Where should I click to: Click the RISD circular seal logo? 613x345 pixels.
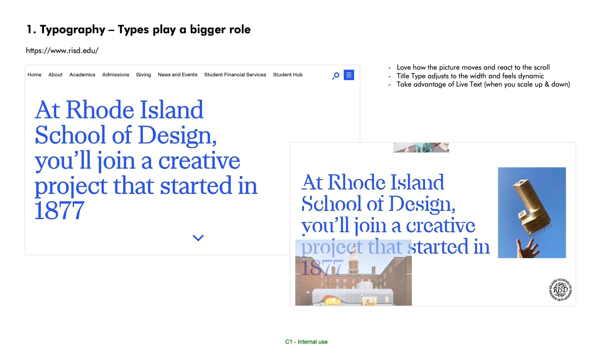coord(560,290)
